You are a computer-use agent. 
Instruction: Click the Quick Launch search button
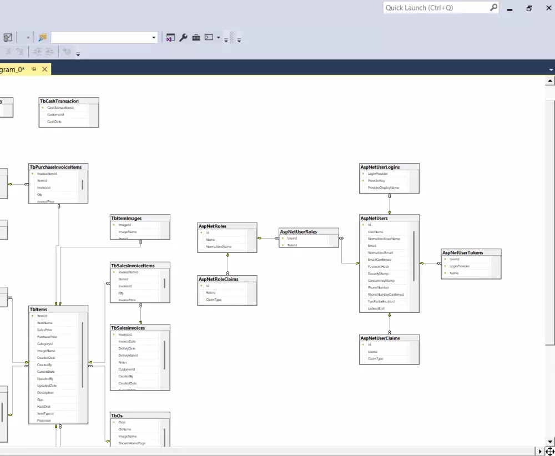pyautogui.click(x=493, y=7)
